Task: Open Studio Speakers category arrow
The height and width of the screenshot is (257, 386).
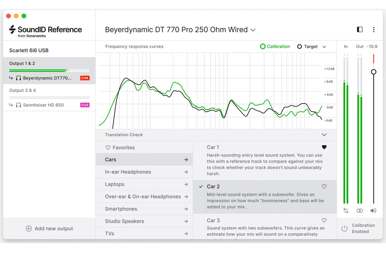Action: coord(186,221)
